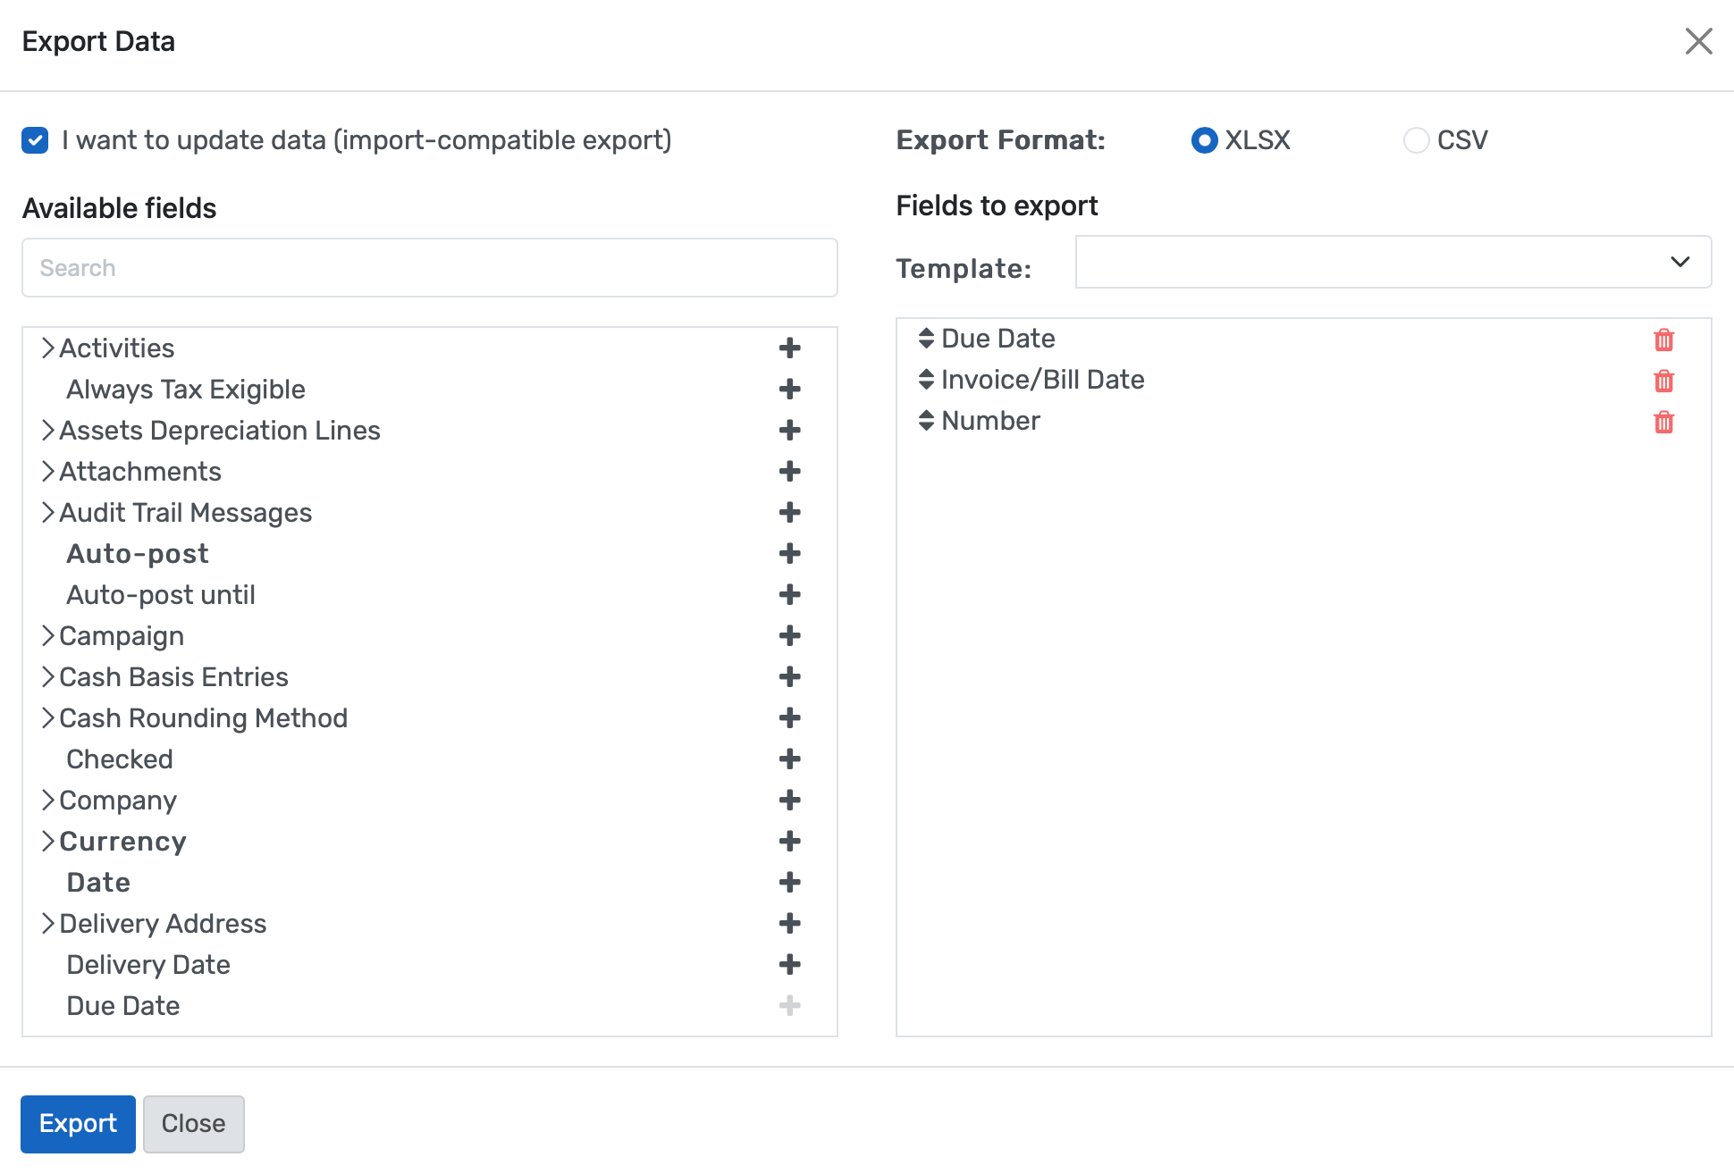Image resolution: width=1734 pixels, height=1174 pixels.
Task: Click the Export button
Action: coord(78,1124)
